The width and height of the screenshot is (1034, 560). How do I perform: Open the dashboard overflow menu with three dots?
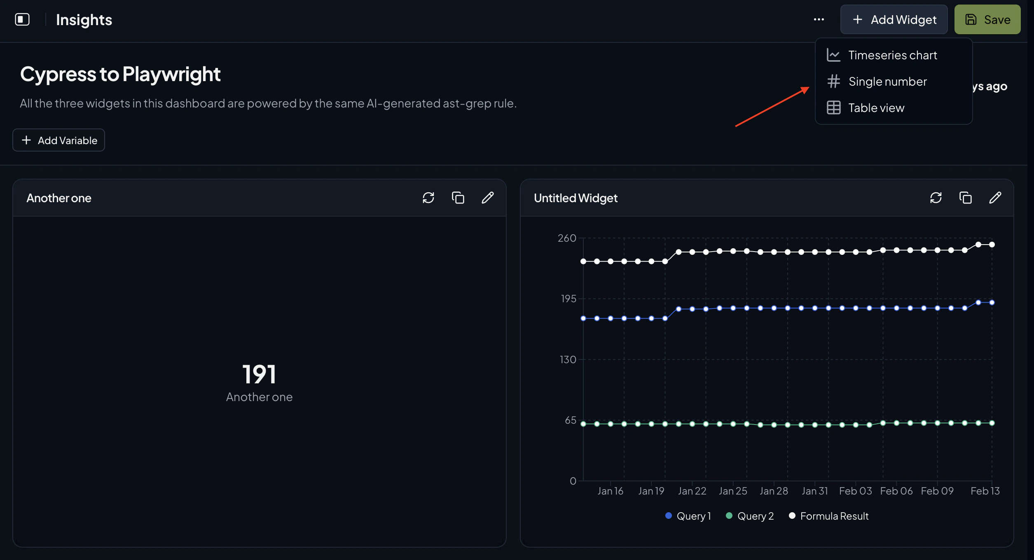819,19
